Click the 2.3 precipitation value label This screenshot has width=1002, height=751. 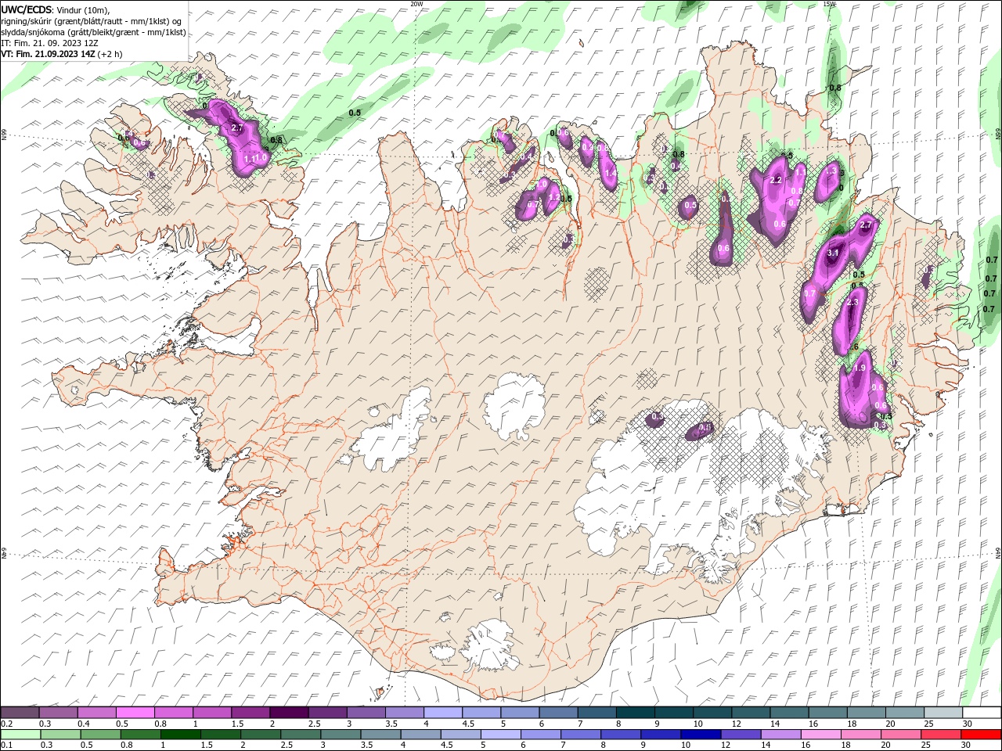[x=852, y=302]
